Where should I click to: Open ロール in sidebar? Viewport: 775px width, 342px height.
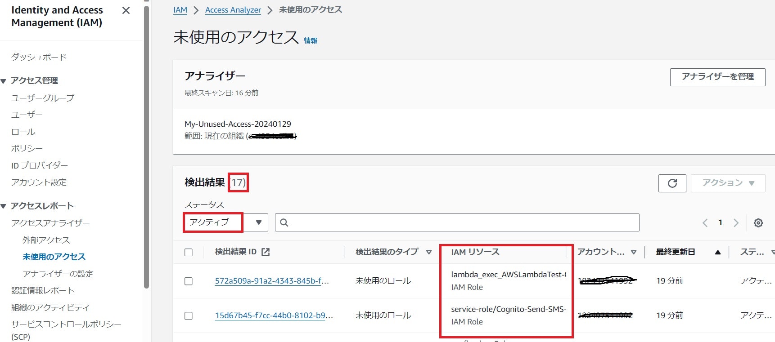23,132
